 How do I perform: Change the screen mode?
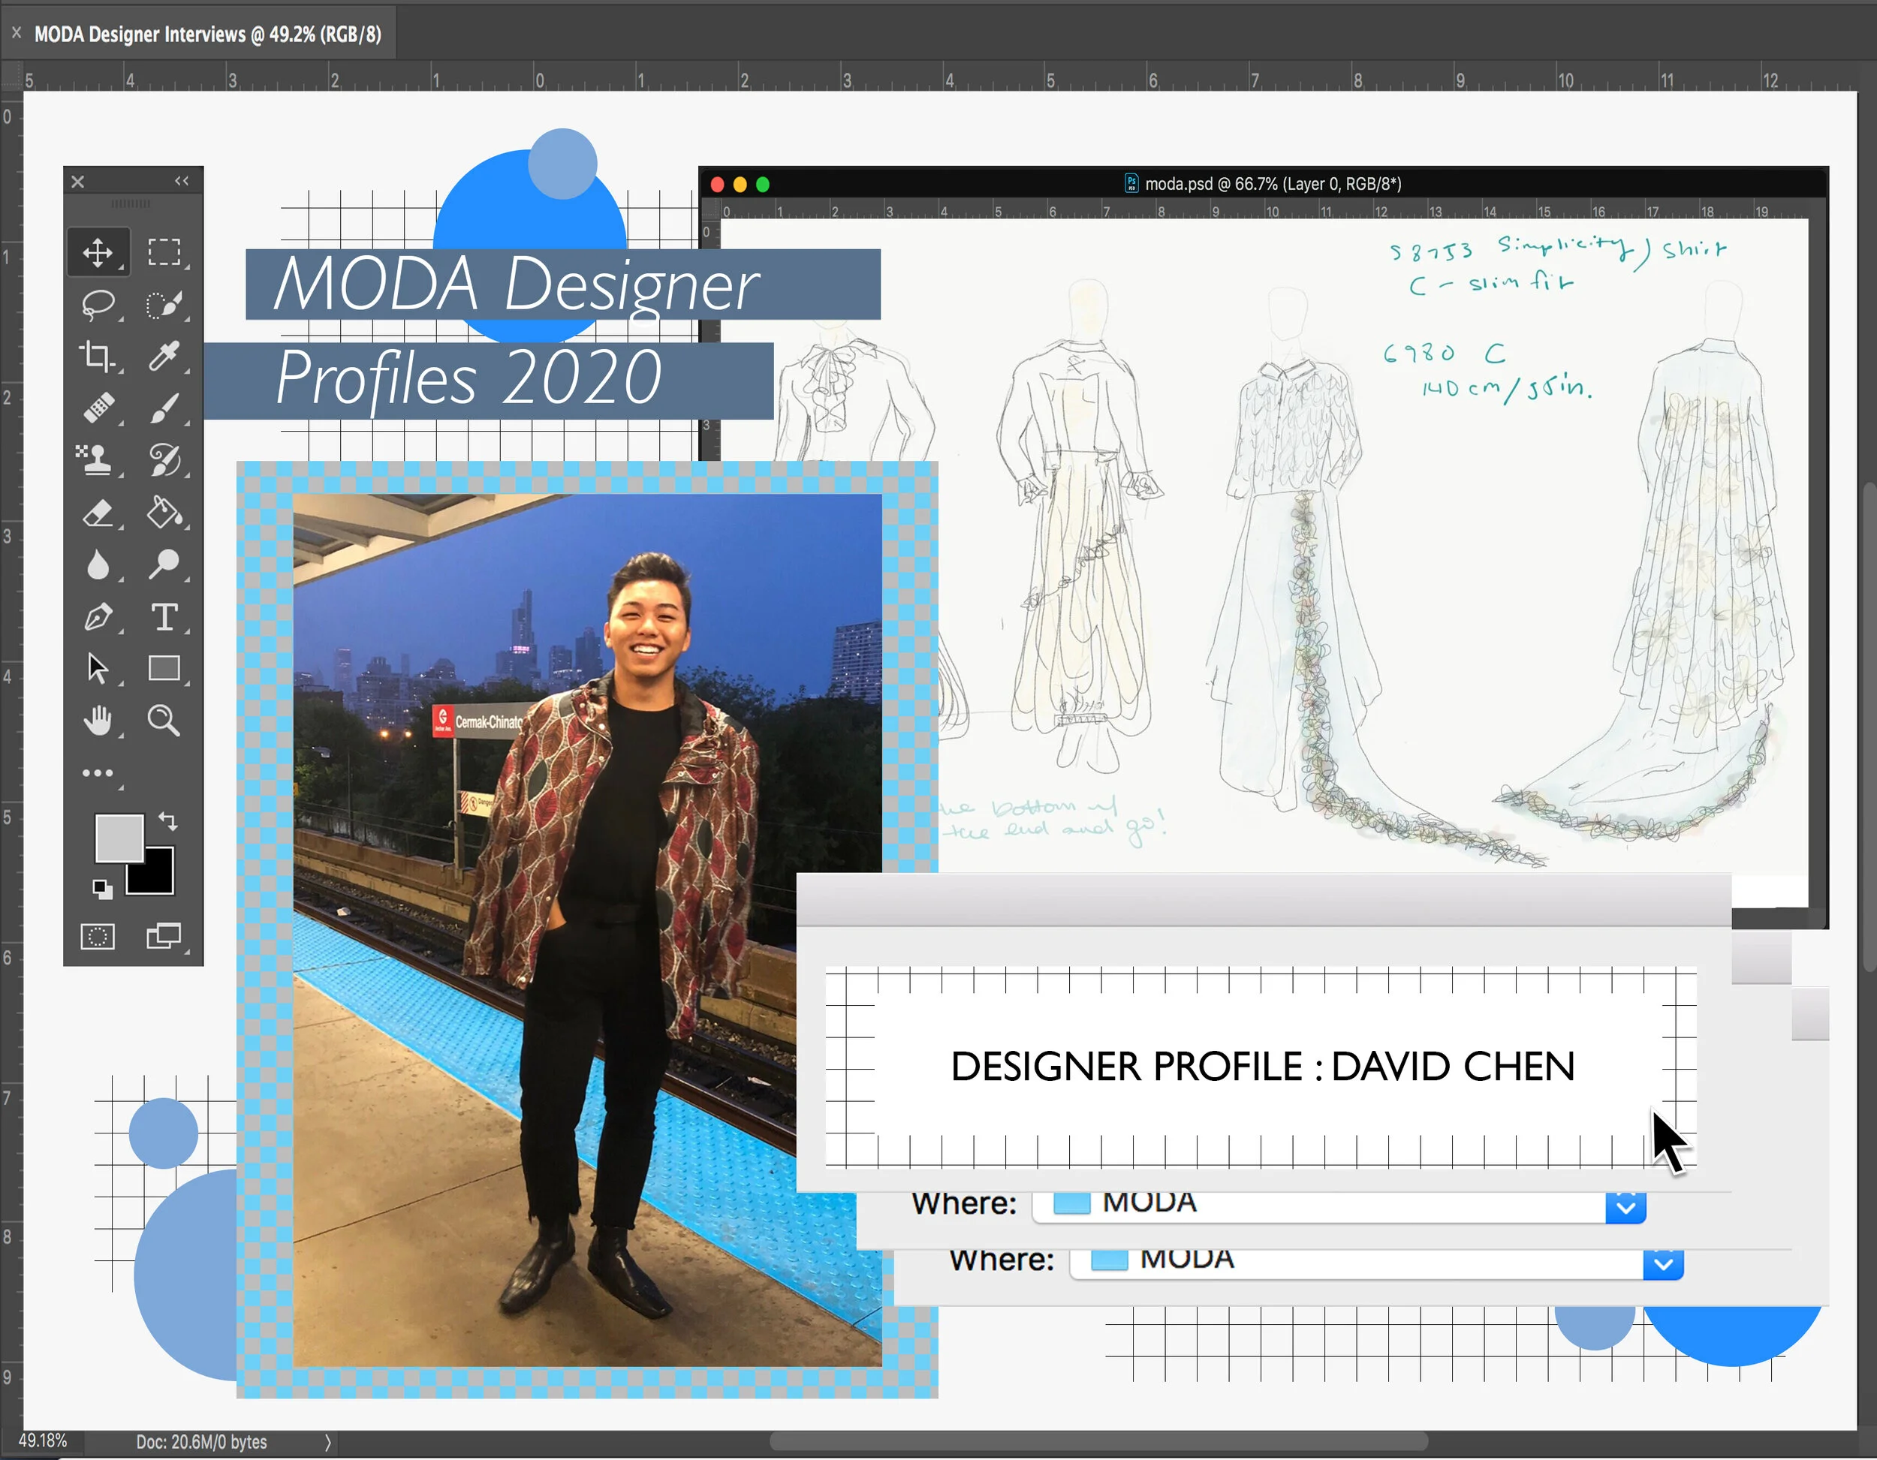click(163, 936)
